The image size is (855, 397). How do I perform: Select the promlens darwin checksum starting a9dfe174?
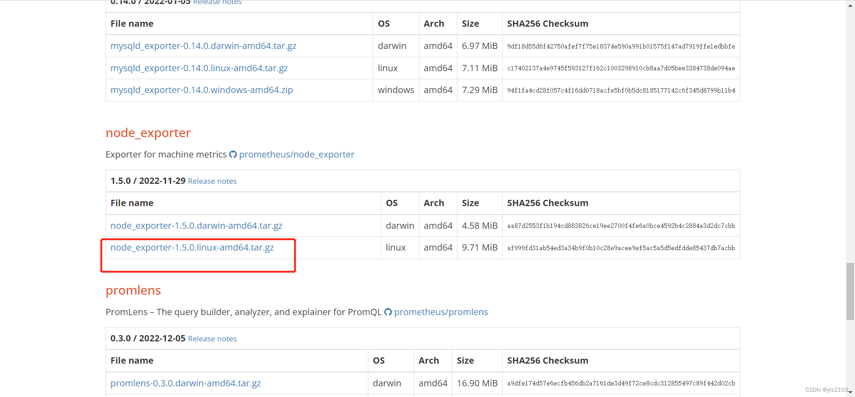tap(621, 383)
